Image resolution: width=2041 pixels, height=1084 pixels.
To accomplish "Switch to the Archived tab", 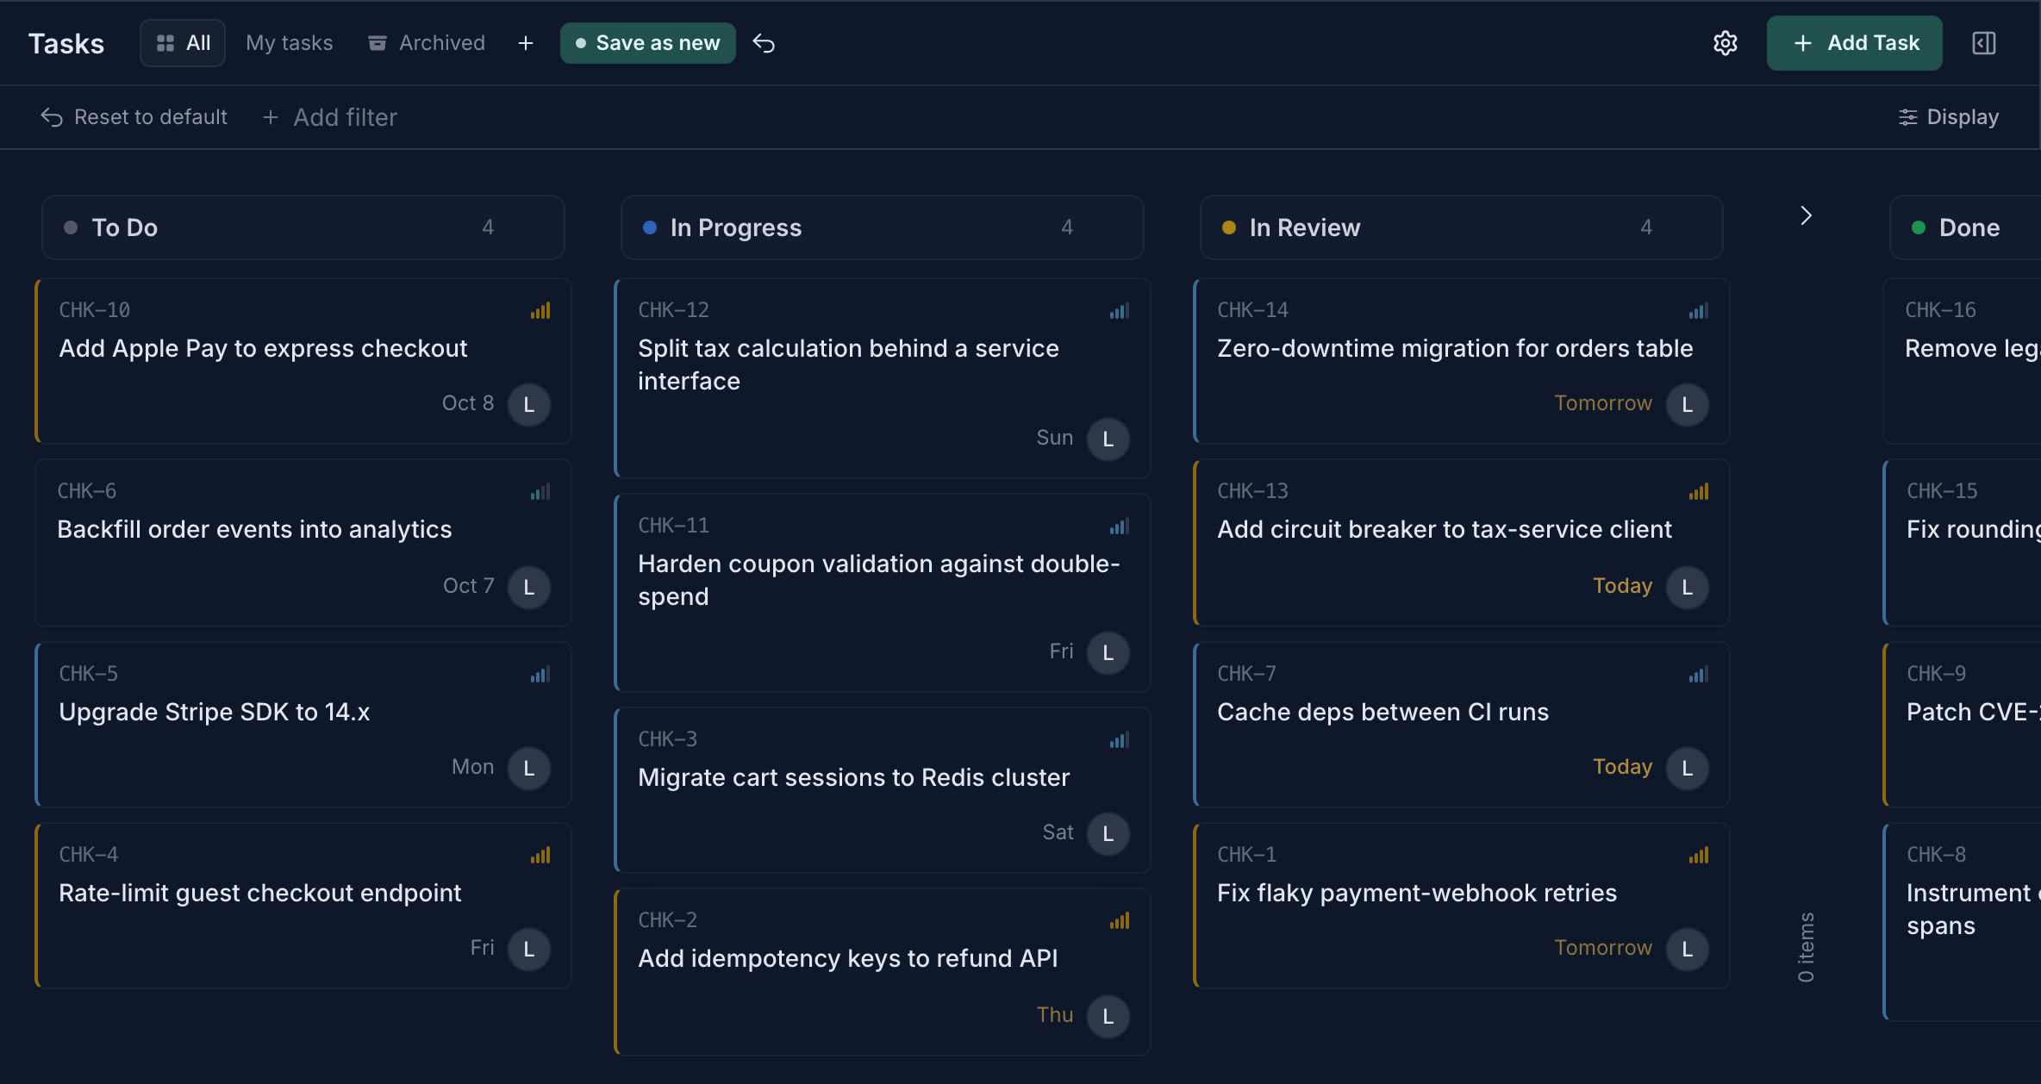I will pos(427,43).
